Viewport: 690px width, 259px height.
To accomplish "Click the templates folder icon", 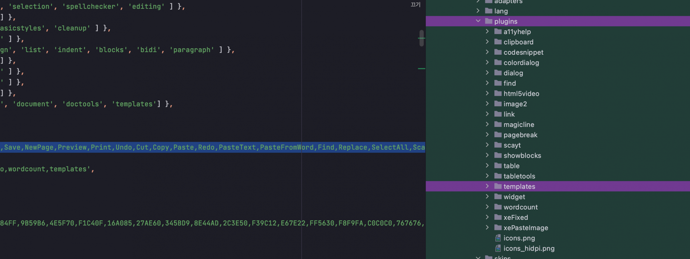I will 498,186.
